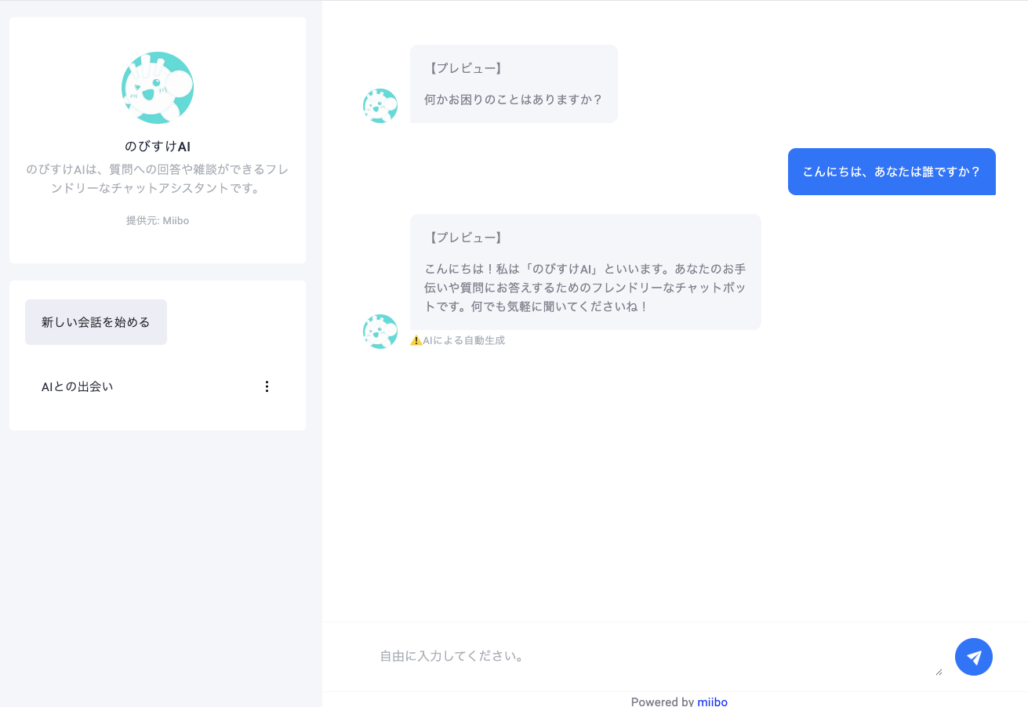
Task: Click bot avatar beside 何かお困りのこと message
Action: (x=380, y=106)
